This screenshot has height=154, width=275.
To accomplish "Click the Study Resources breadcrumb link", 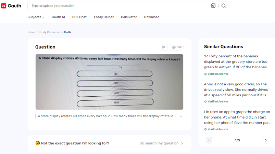I will coord(49,32).
